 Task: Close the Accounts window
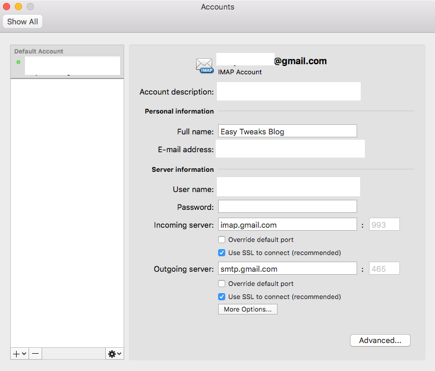click(x=7, y=7)
